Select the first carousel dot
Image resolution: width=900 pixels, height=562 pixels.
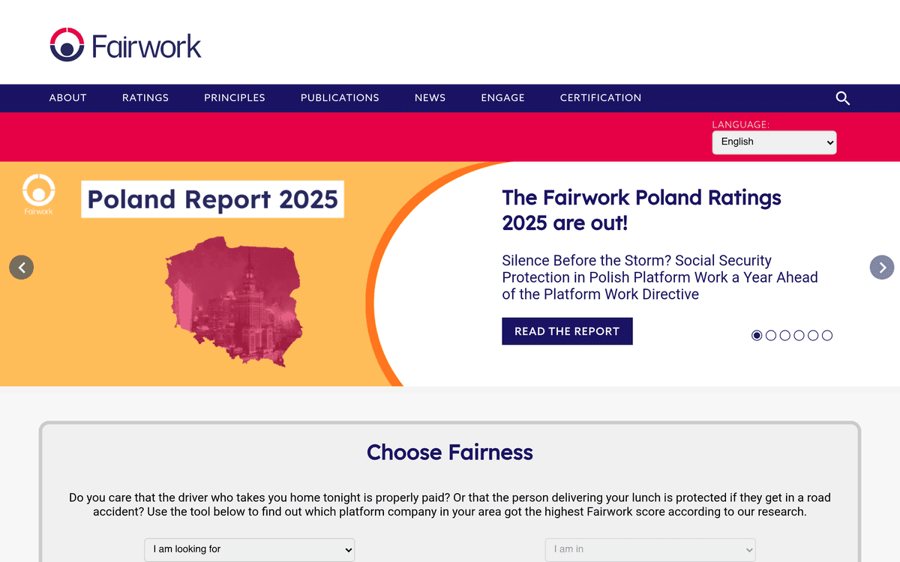(x=757, y=336)
